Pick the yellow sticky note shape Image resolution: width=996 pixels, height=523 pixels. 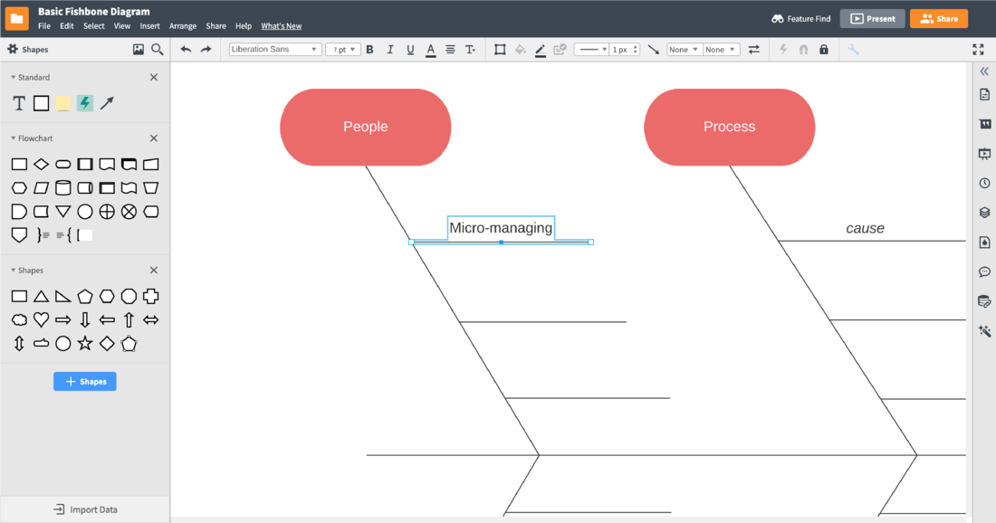(62, 103)
